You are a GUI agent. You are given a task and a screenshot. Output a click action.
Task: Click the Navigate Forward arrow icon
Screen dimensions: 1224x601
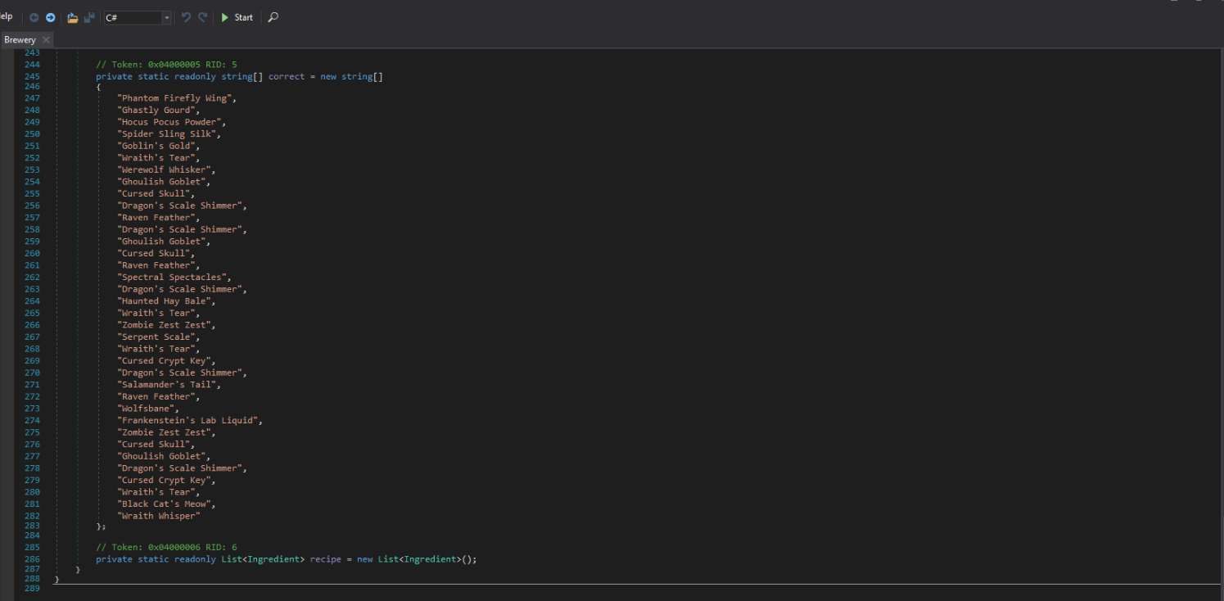point(50,17)
